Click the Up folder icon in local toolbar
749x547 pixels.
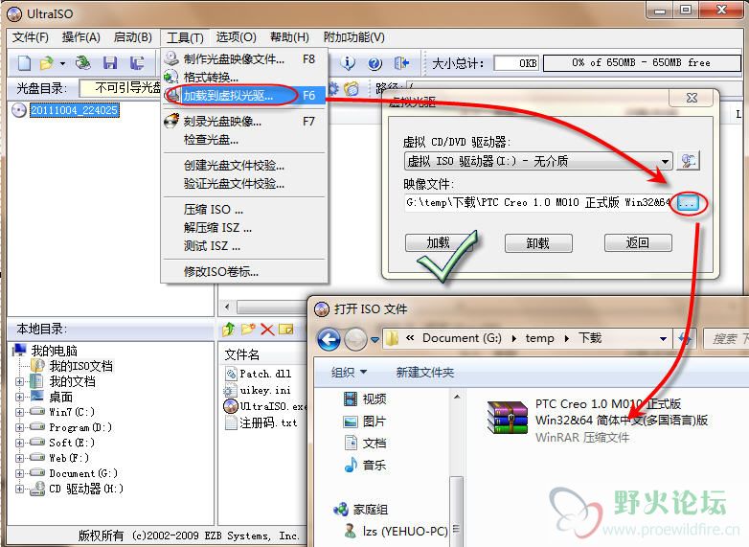pyautogui.click(x=229, y=330)
